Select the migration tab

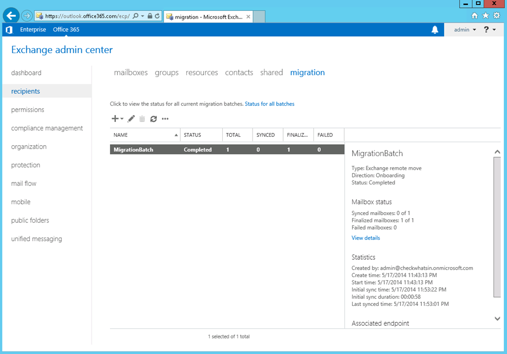[x=307, y=72]
